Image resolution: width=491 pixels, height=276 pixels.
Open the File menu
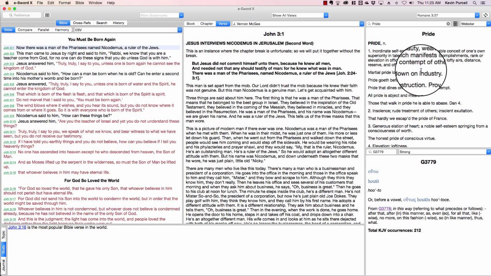click(x=40, y=3)
